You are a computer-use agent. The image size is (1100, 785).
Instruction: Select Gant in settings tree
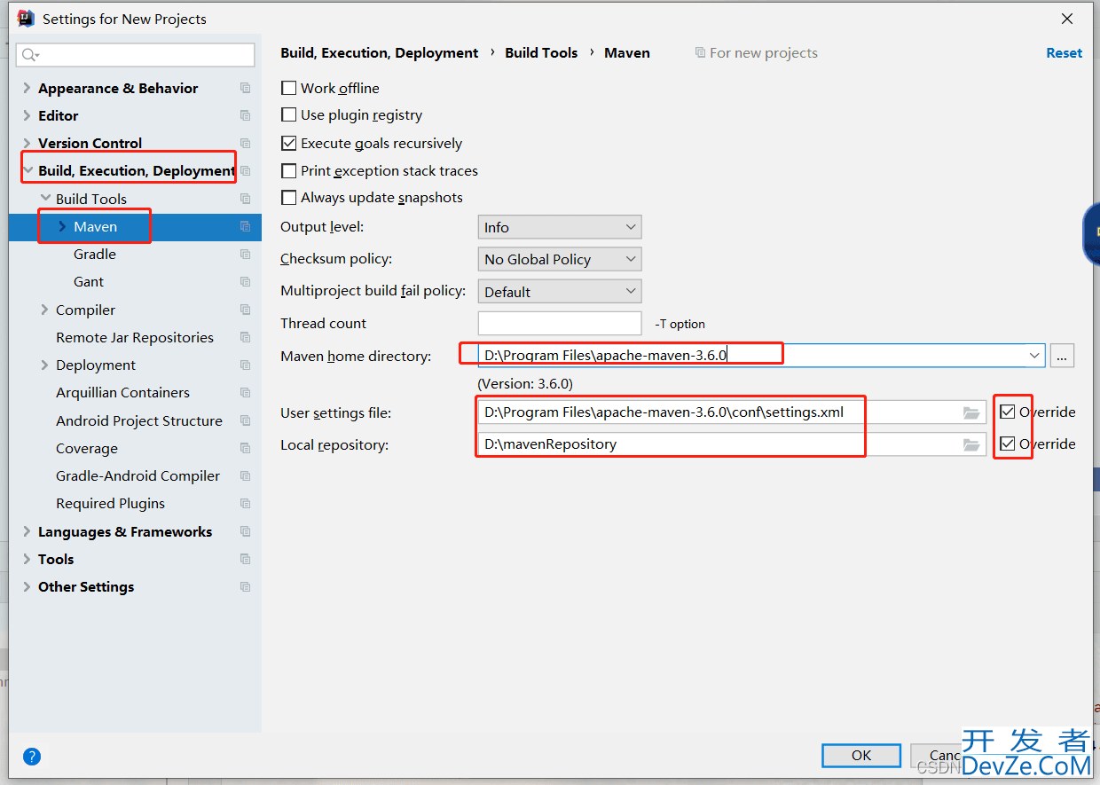pyautogui.click(x=89, y=282)
